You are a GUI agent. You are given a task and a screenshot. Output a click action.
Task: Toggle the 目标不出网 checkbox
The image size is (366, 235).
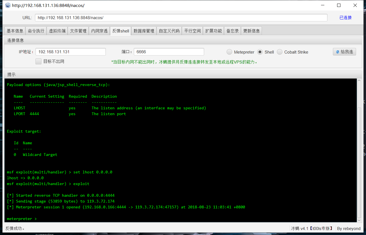coord(38,61)
